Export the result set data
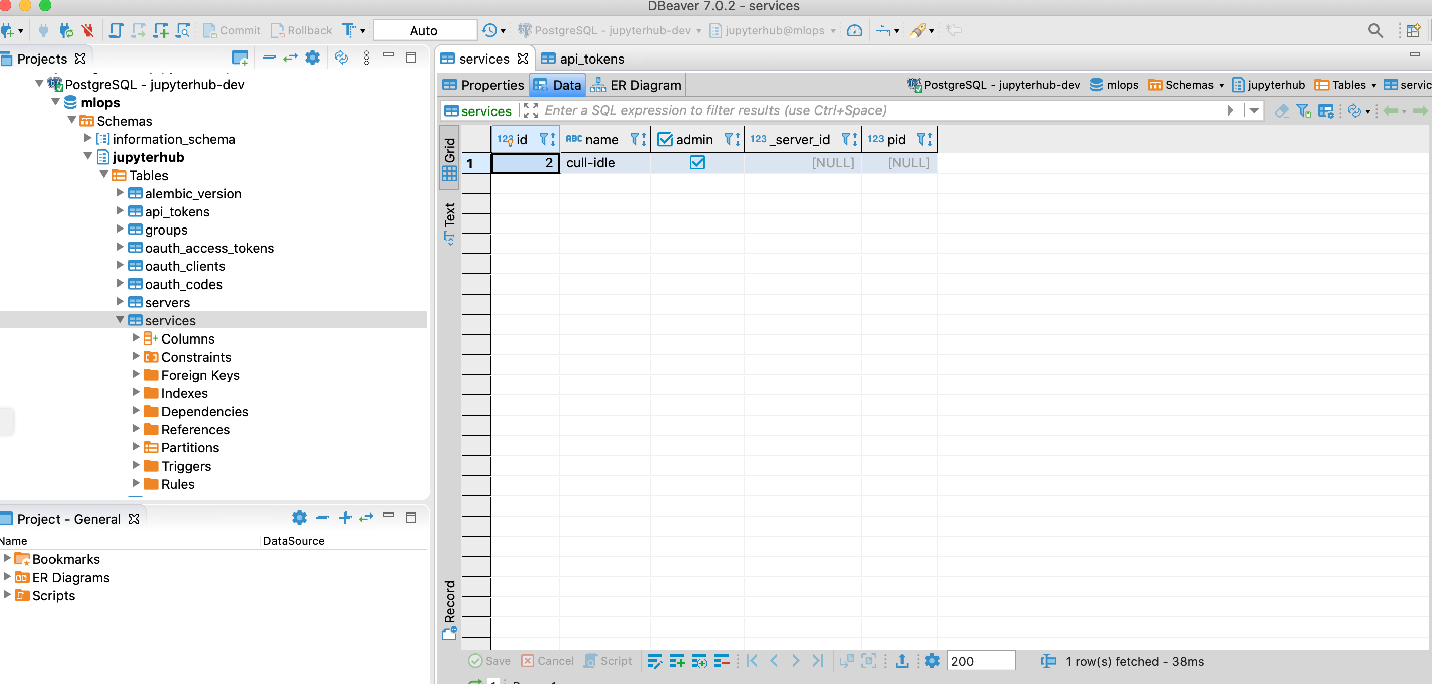 pyautogui.click(x=901, y=661)
